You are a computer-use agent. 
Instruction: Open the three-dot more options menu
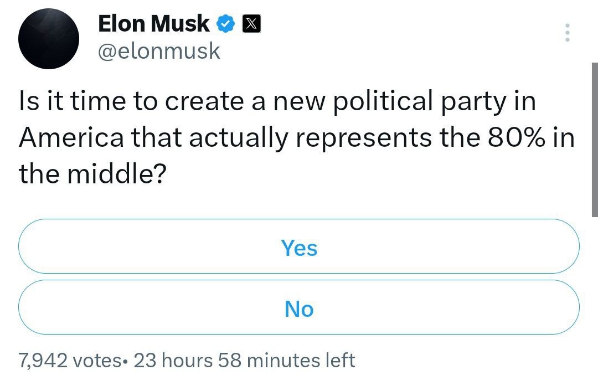tap(566, 33)
